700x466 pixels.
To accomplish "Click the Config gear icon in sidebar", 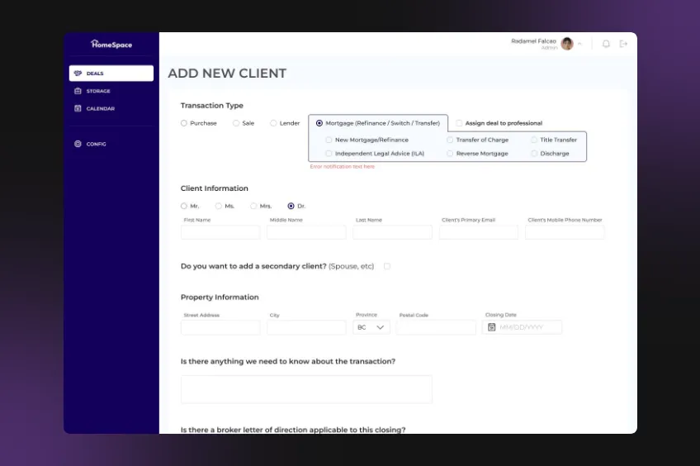I will coord(78,144).
